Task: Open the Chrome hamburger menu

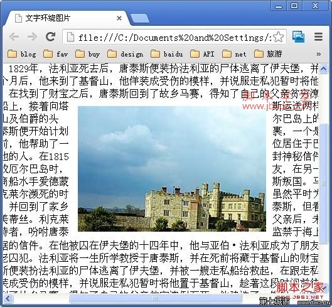Action: tap(318, 36)
